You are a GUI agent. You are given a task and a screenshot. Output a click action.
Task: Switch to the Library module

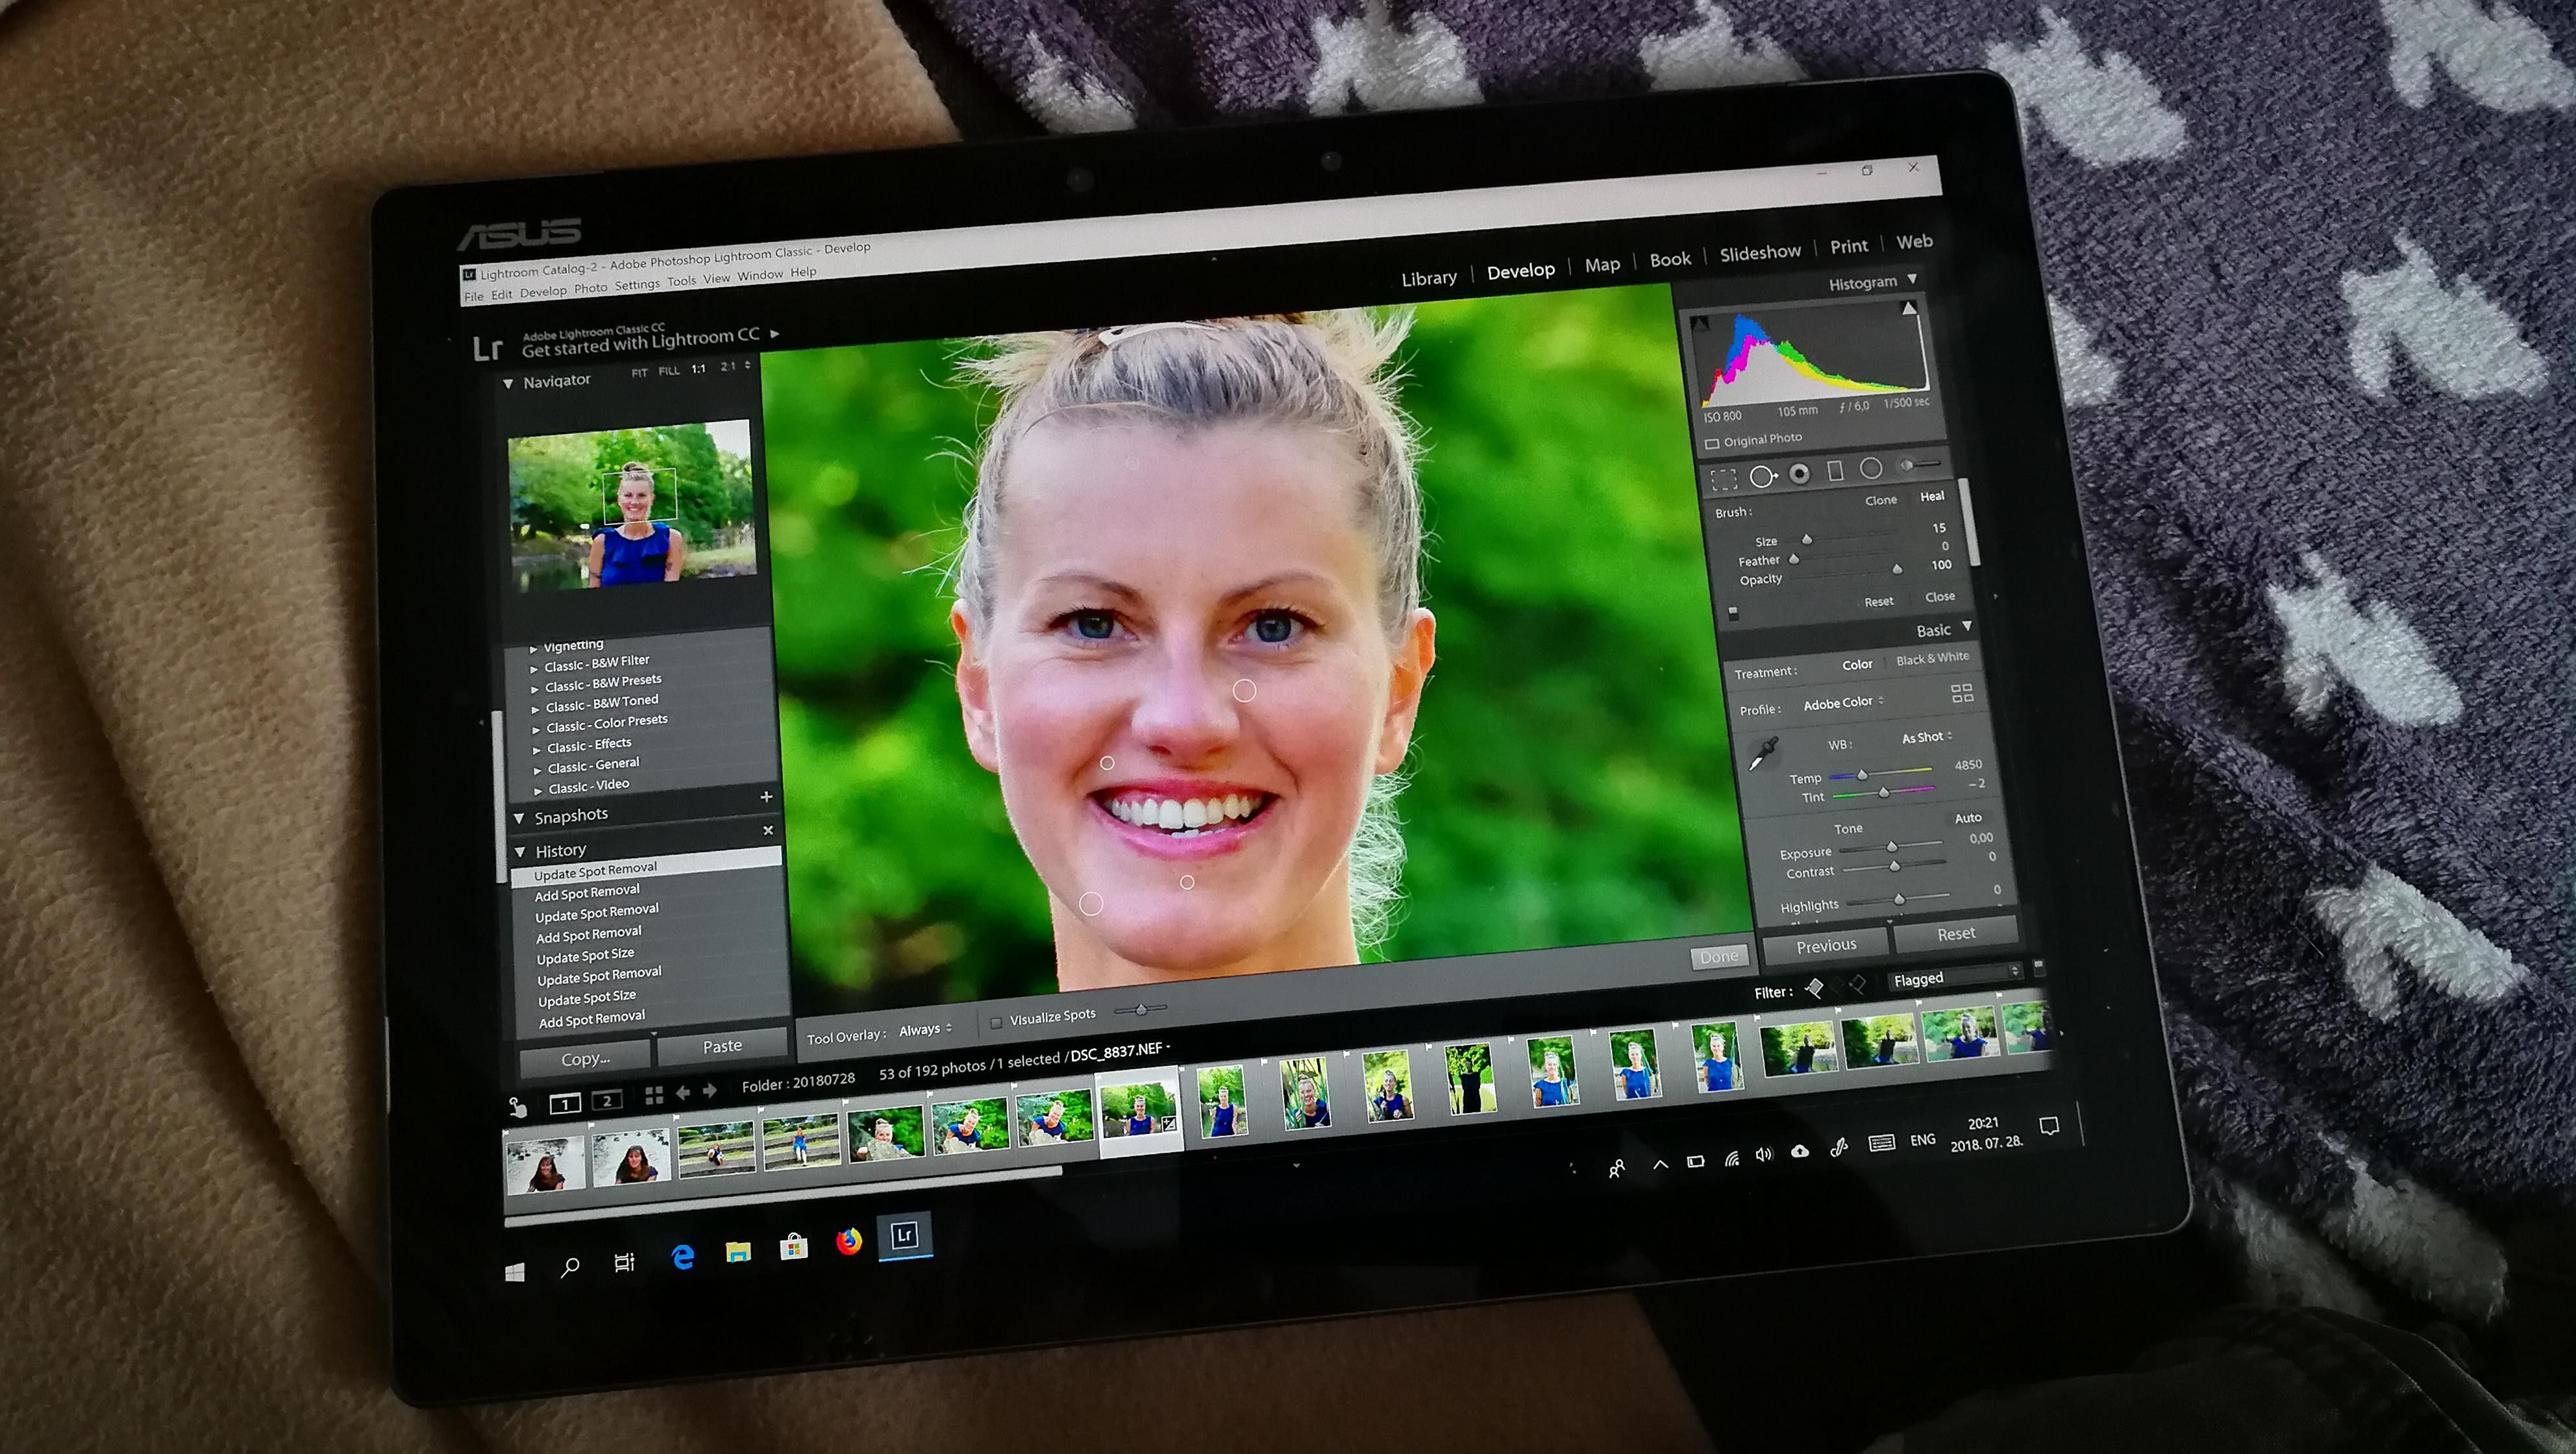[1428, 278]
